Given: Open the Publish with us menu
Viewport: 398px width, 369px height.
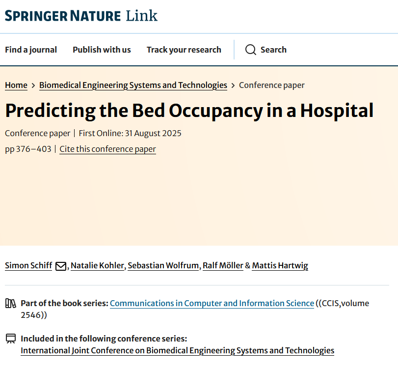Looking at the screenshot, I should [102, 50].
